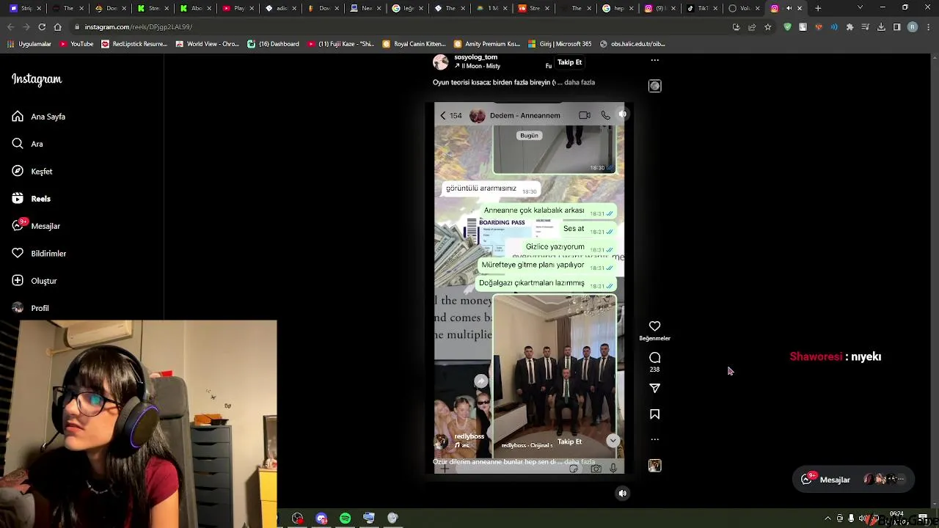Open Amity Premium bookmark
The image size is (939, 528).
(x=486, y=44)
